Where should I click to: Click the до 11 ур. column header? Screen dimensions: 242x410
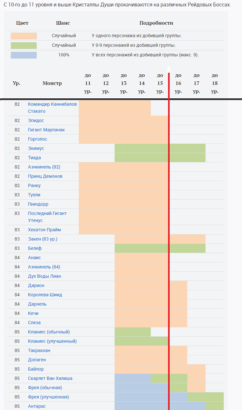(x=88, y=83)
